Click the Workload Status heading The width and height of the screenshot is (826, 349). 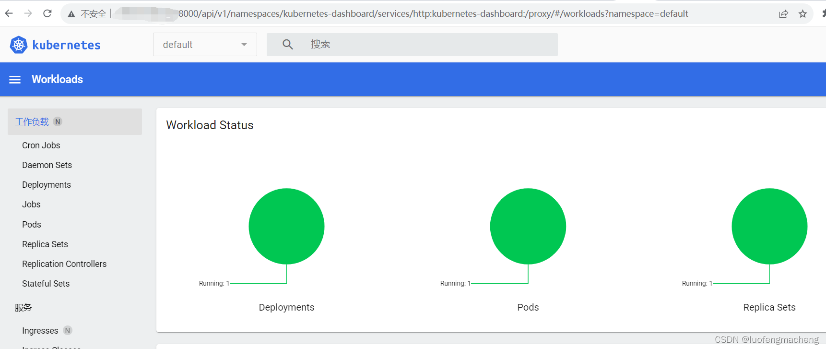tap(210, 125)
